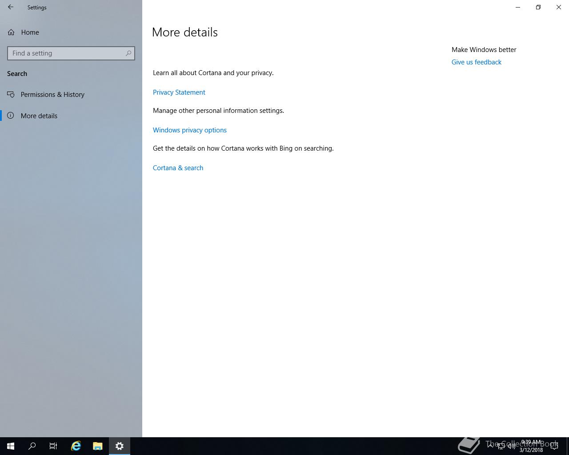Viewport: 569px width, 455px height.
Task: Click the Find a setting search field
Action: pyautogui.click(x=71, y=53)
